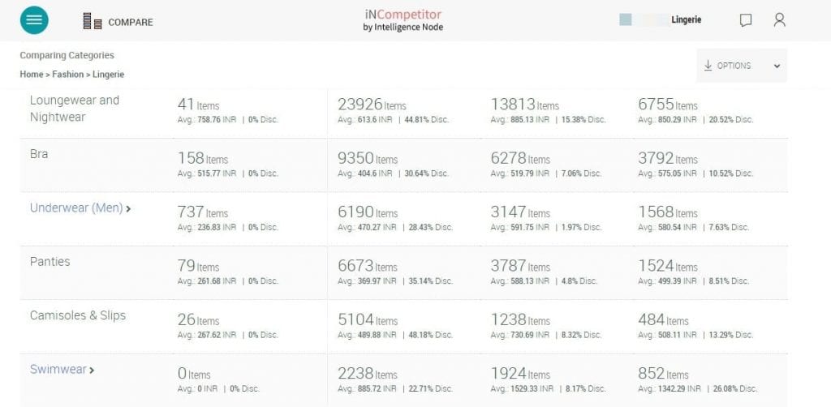Select Lingerie in the breadcrumb
The height and width of the screenshot is (407, 831).
click(x=109, y=74)
